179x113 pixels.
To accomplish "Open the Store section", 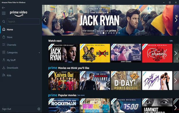I will tap(9, 37).
